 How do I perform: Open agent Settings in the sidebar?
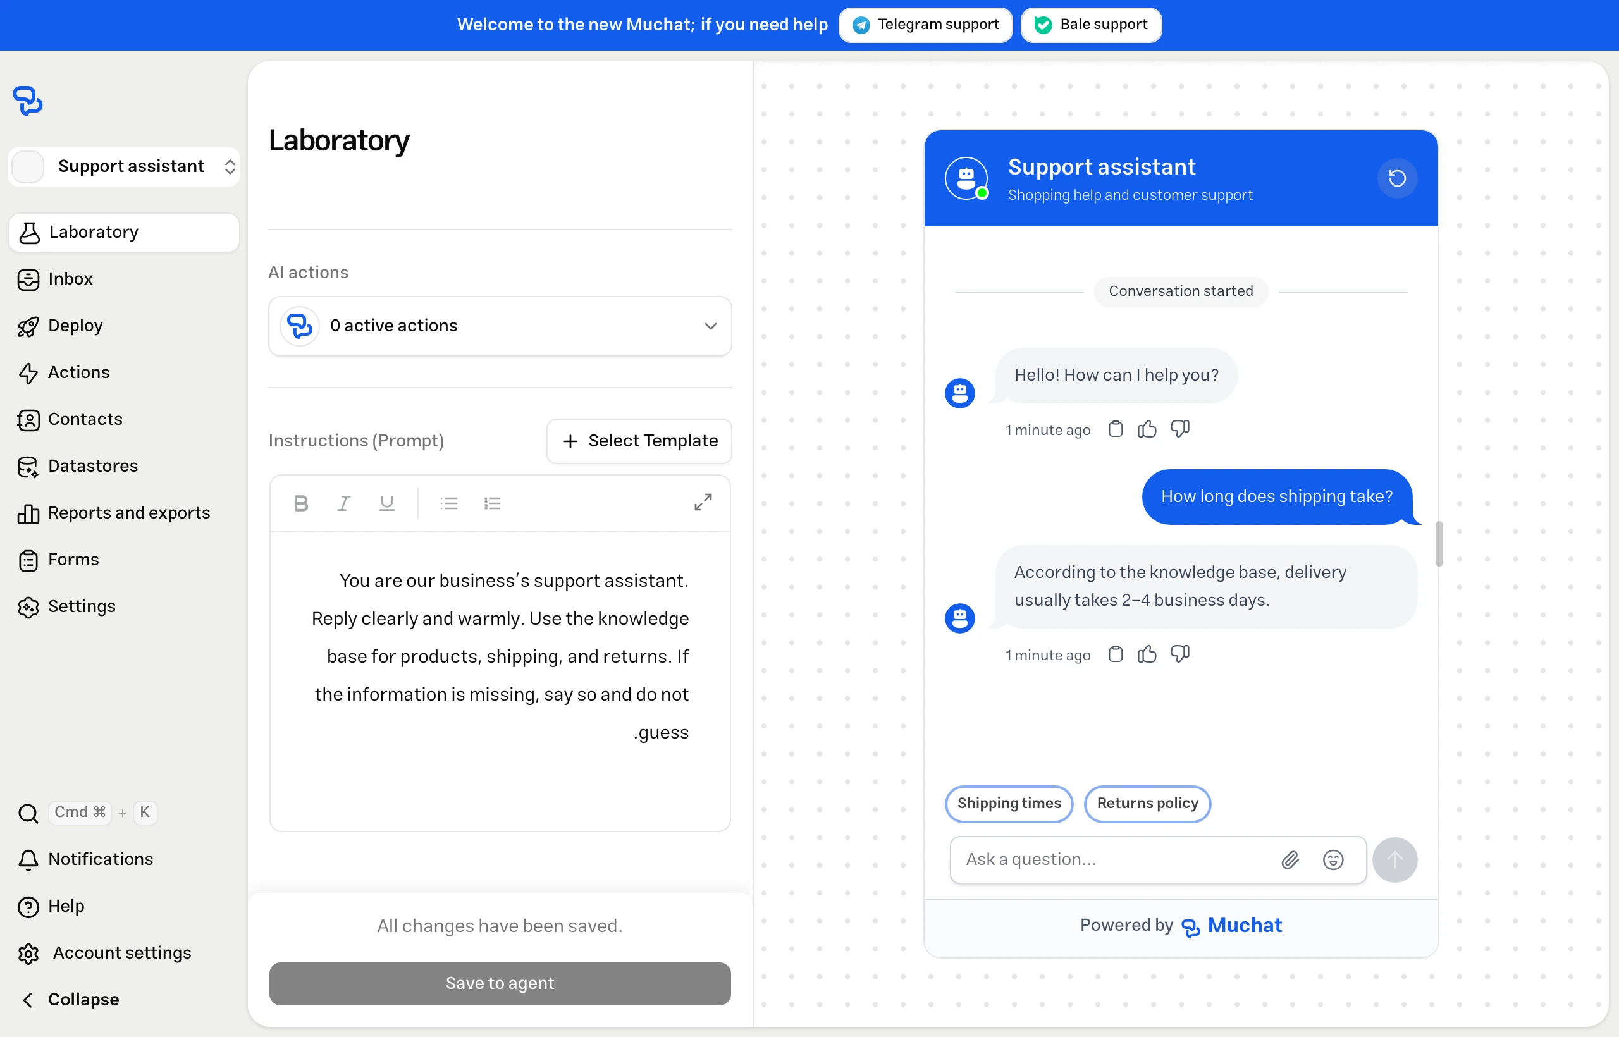coord(124,607)
